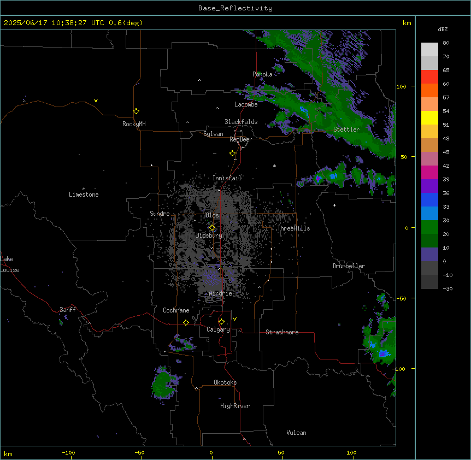Select the orange 57-60 dBZ legend swatch
Viewport: 471px width, 460px height.
pyautogui.click(x=429, y=90)
